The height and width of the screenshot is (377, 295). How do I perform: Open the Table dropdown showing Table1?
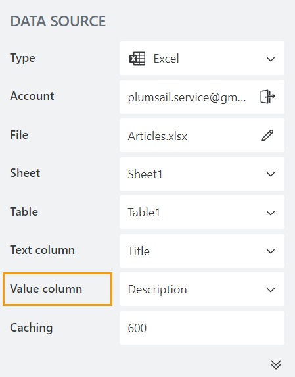tap(202, 213)
